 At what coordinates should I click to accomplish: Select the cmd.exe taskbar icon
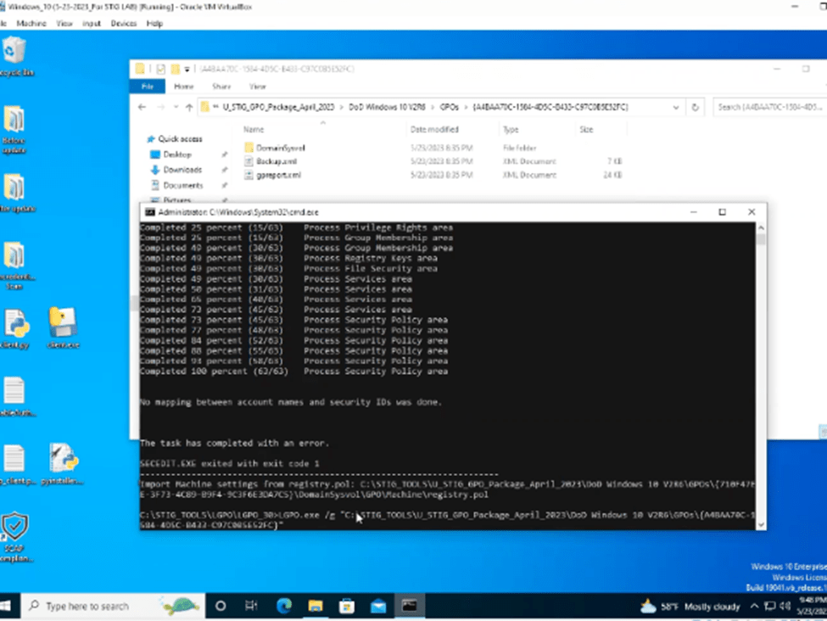[x=409, y=606]
